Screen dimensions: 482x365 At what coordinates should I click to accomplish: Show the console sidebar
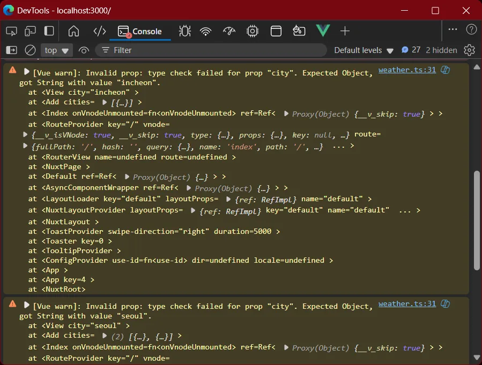coord(12,50)
